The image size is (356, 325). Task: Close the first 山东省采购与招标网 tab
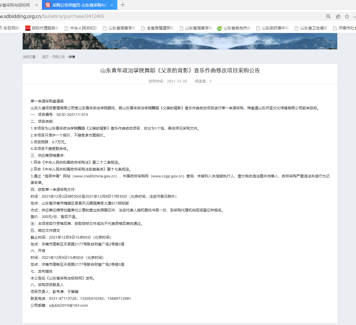point(36,5)
